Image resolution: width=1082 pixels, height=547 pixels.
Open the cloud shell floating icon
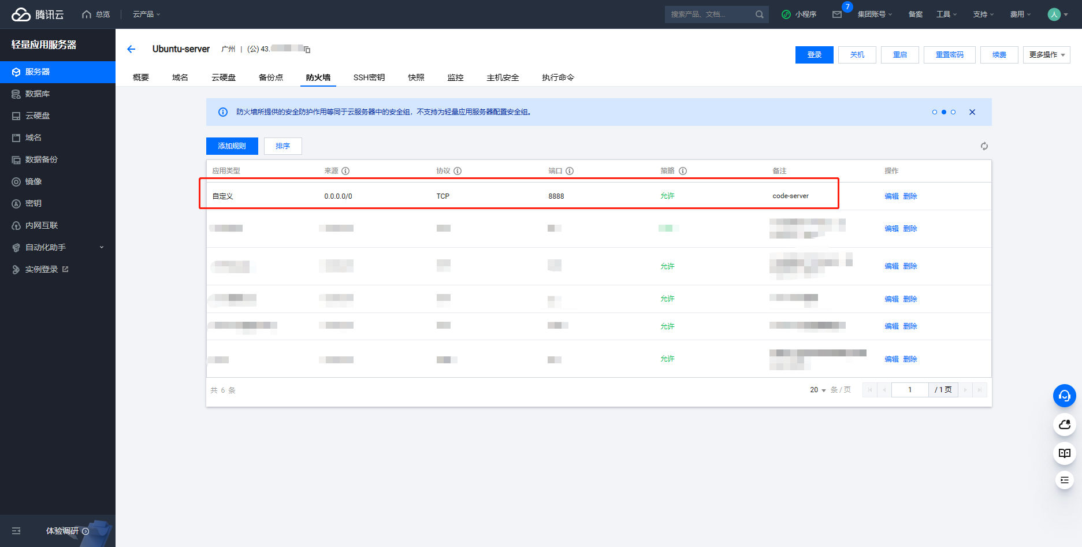tap(1065, 425)
